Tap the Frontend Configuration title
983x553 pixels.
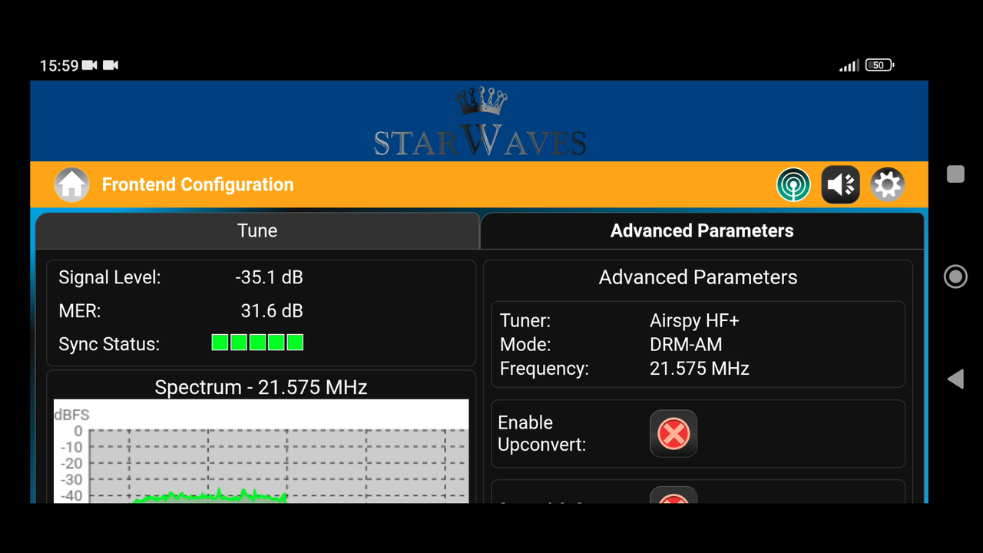coord(198,184)
